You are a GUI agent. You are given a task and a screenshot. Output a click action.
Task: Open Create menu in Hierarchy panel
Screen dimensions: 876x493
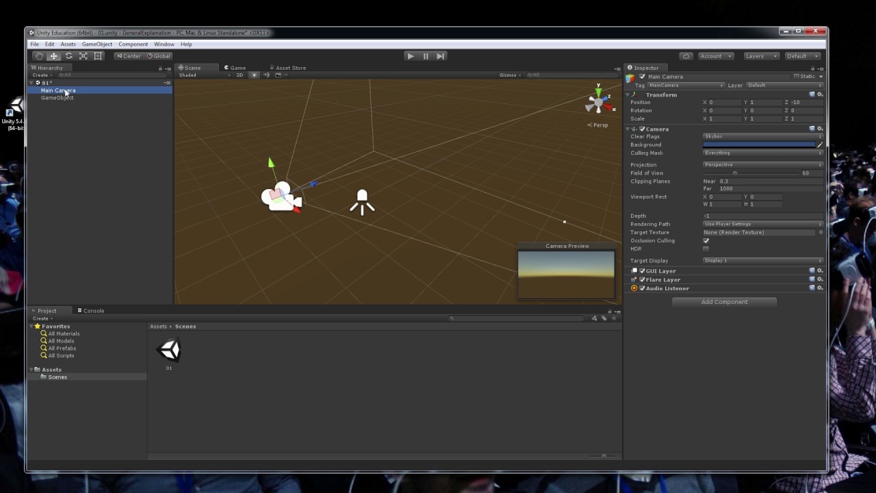[42, 75]
